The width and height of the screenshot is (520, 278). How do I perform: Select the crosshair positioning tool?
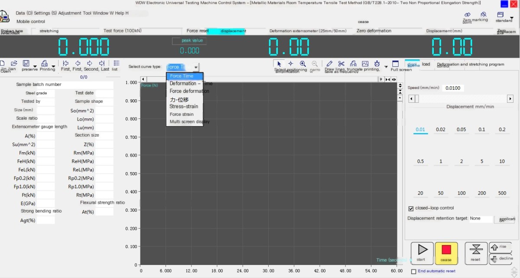(x=291, y=64)
